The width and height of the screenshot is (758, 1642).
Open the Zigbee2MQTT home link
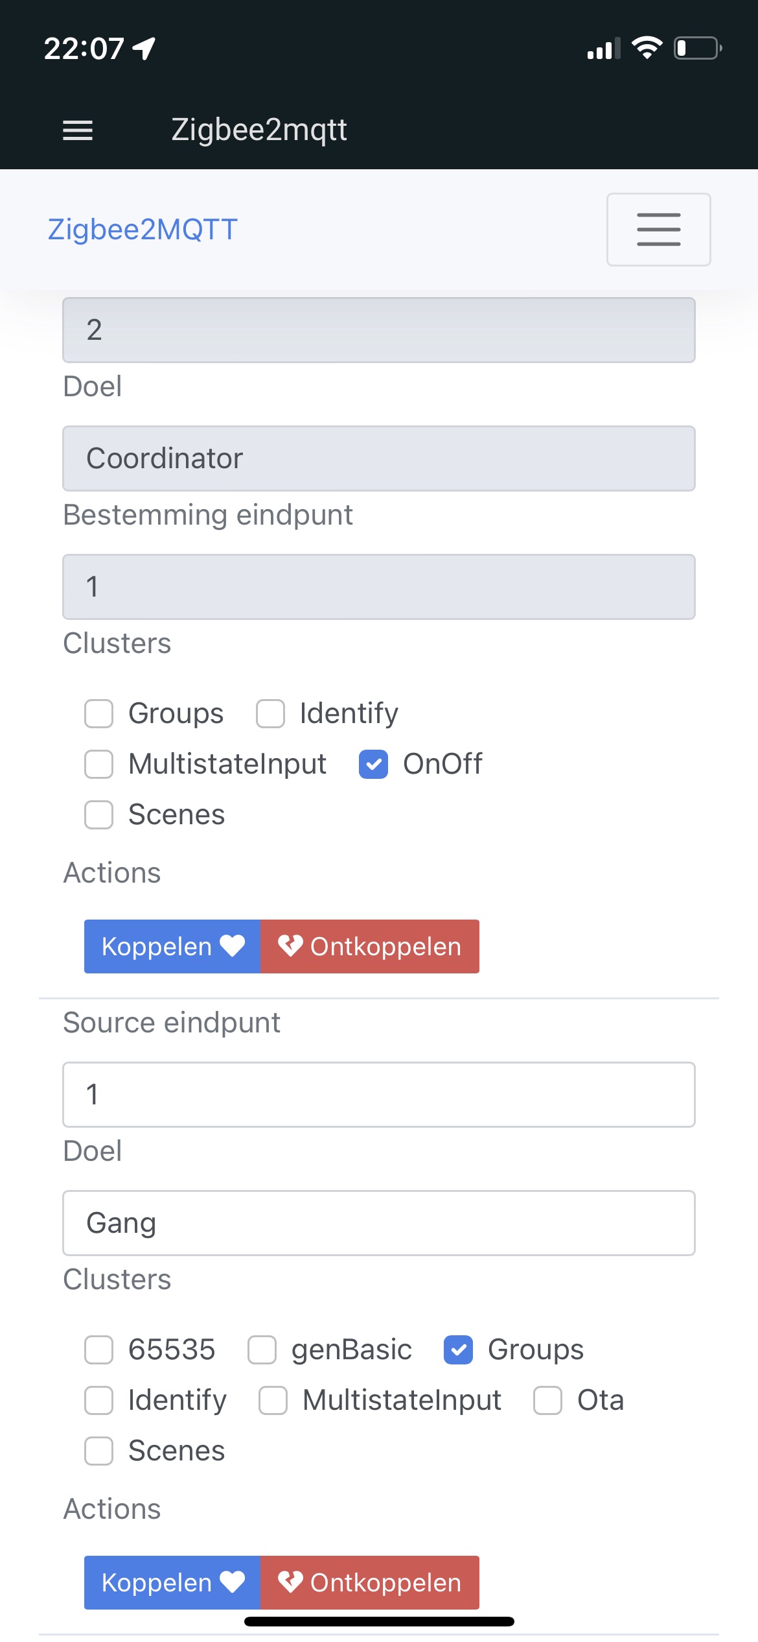pos(143,229)
